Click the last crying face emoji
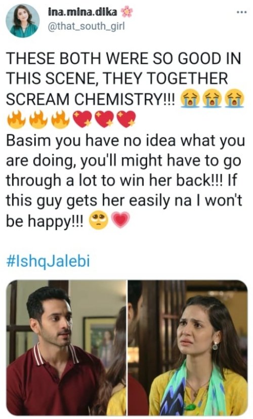Viewport: 253px width, 419px height. point(234,98)
